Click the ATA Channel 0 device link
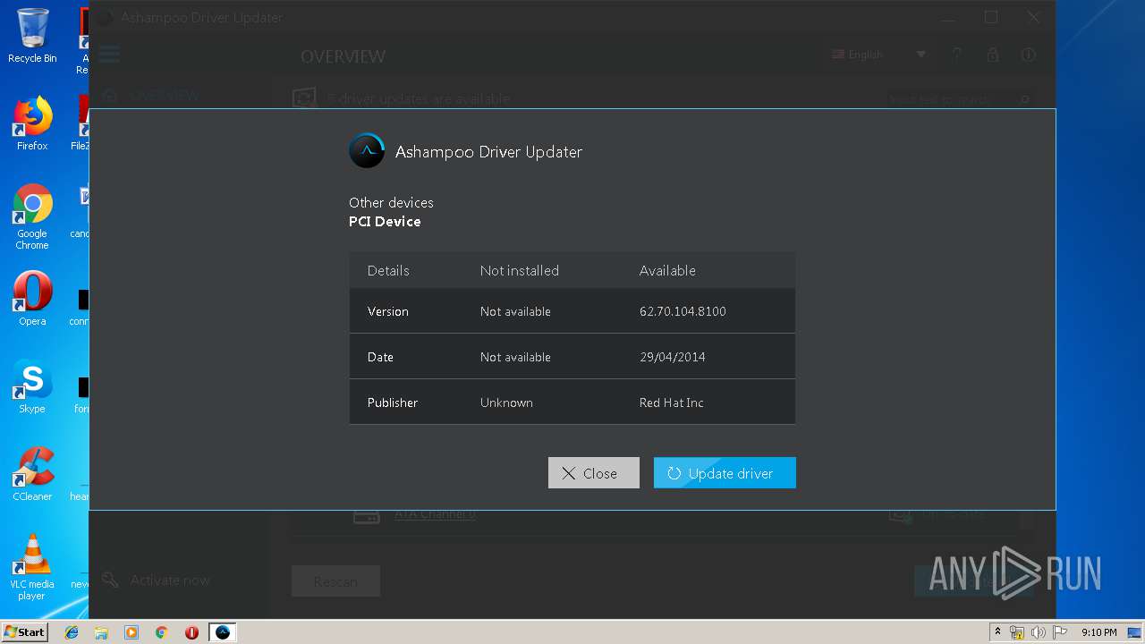This screenshot has width=1145, height=644. tap(435, 514)
